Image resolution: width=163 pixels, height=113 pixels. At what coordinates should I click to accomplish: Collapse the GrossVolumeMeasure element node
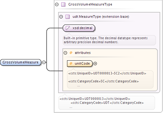pos(44,62)
